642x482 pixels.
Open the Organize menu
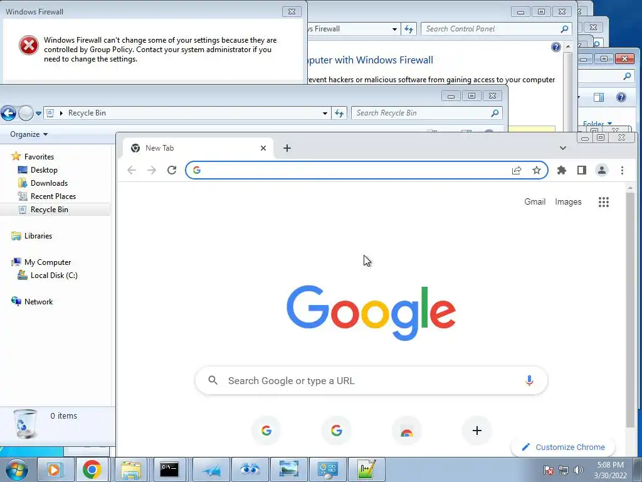click(x=29, y=134)
